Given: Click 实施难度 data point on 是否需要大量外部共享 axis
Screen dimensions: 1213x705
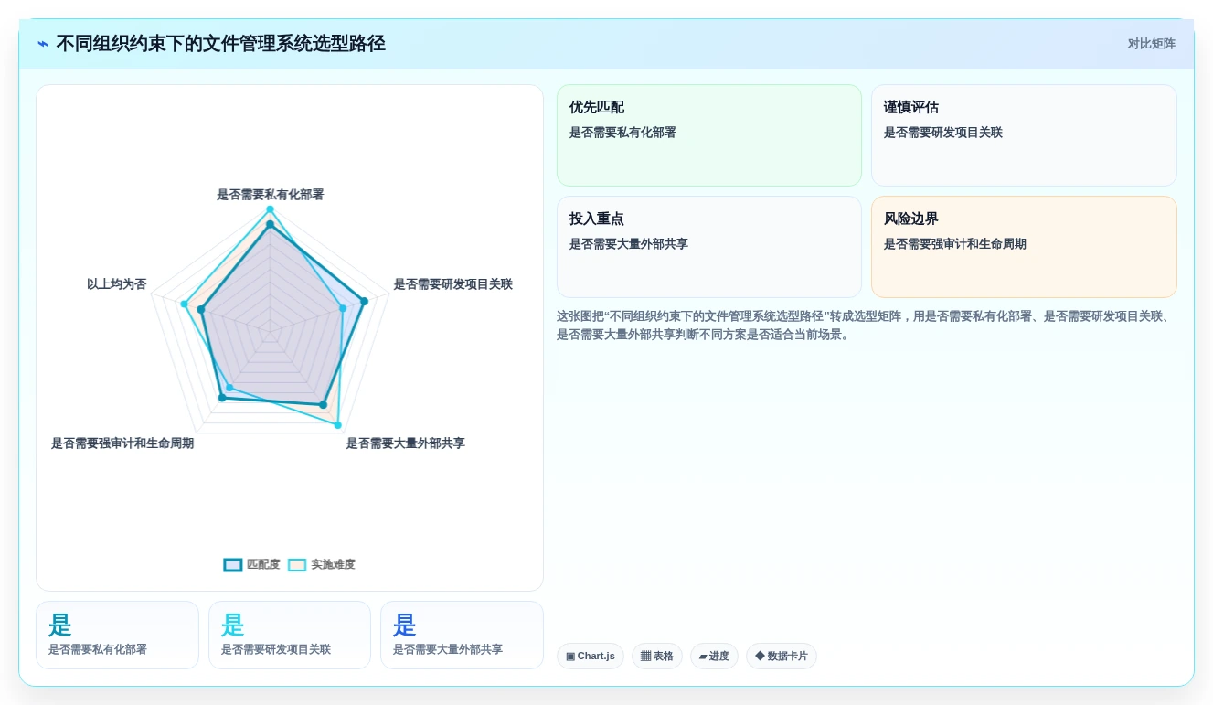Looking at the screenshot, I should click(337, 425).
